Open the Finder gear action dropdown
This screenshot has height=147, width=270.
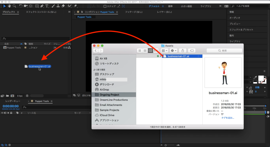[x=173, y=50]
